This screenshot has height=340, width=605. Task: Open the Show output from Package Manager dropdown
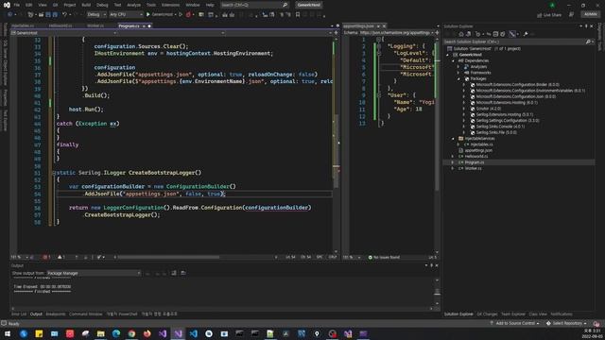coord(94,273)
